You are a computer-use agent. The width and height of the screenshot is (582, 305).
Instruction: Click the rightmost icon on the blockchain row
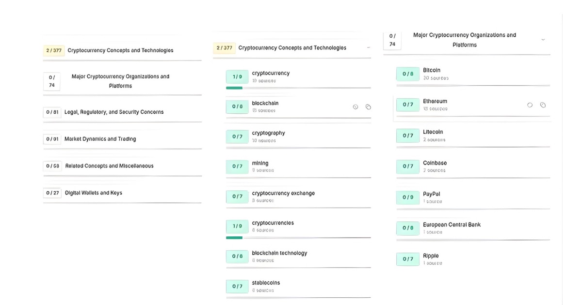(x=368, y=107)
